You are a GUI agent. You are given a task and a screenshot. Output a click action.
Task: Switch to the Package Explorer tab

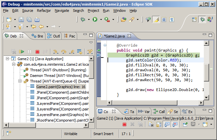[70, 36]
